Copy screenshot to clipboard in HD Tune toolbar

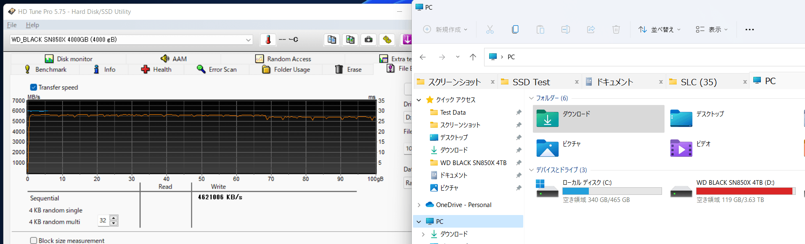pos(350,39)
